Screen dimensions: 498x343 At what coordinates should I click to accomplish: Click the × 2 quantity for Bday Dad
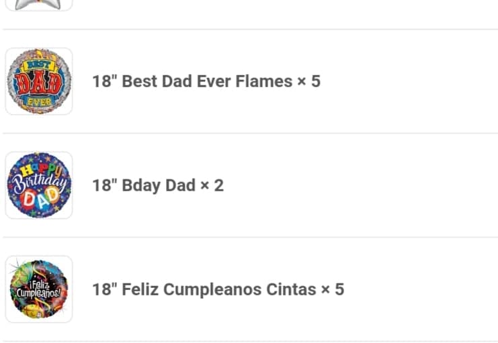212,186
